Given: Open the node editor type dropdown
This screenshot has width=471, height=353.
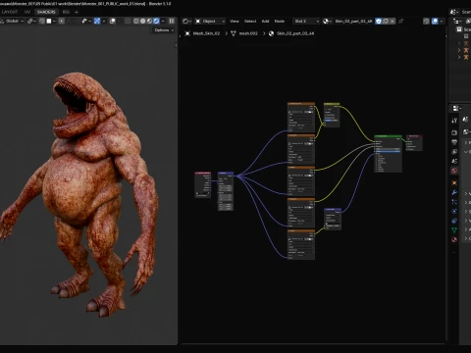Looking at the screenshot, I should tap(186, 22).
